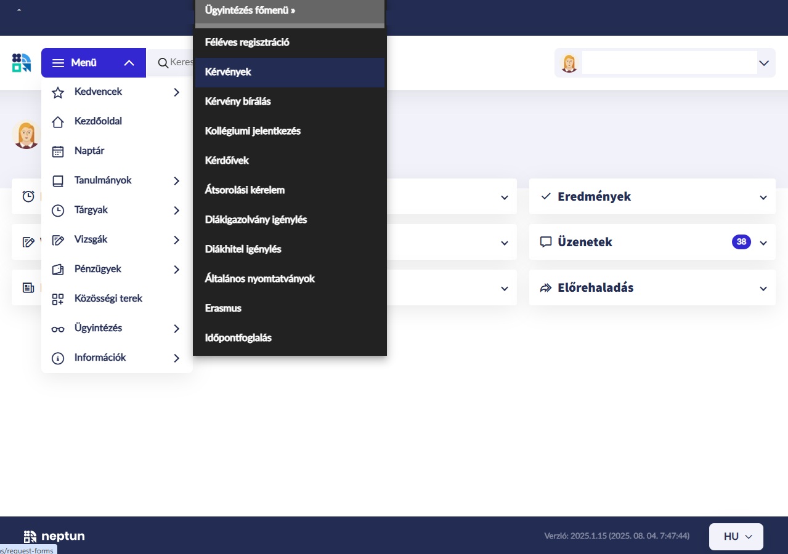Click the Kezdőoldal home icon
This screenshot has height=554, width=788.
pyautogui.click(x=58, y=122)
